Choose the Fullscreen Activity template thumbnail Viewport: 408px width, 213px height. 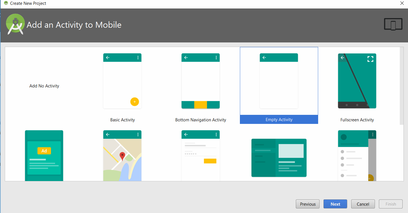357,81
